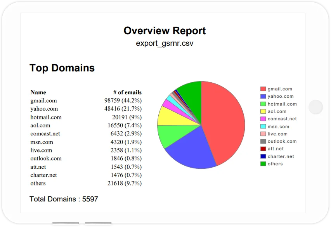Click the 'msn.com' legend label
Image resolution: width=331 pixels, height=227 pixels.
[x=279, y=126]
